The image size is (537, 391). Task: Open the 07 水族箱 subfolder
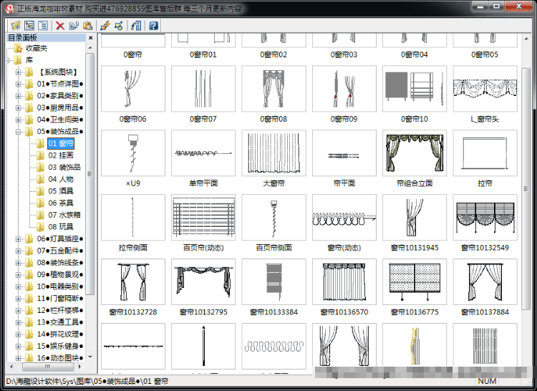(64, 215)
